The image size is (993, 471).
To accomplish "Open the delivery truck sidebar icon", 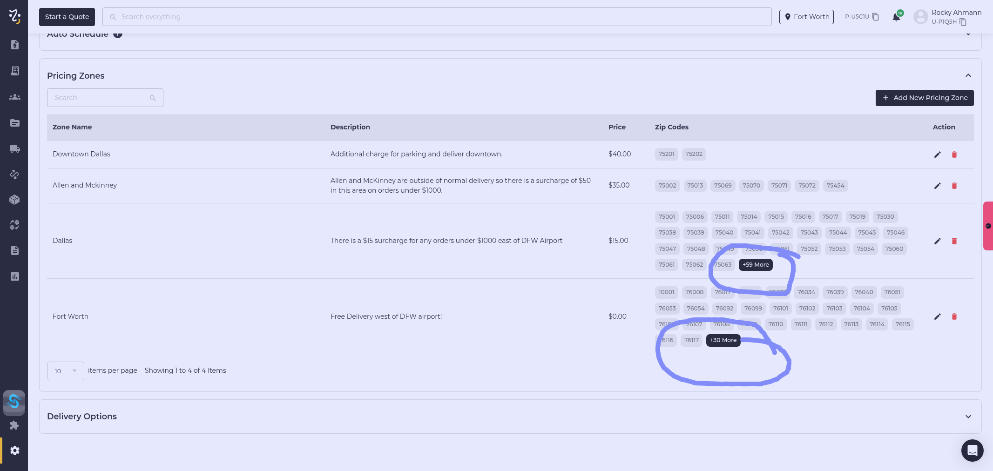I will [x=15, y=149].
